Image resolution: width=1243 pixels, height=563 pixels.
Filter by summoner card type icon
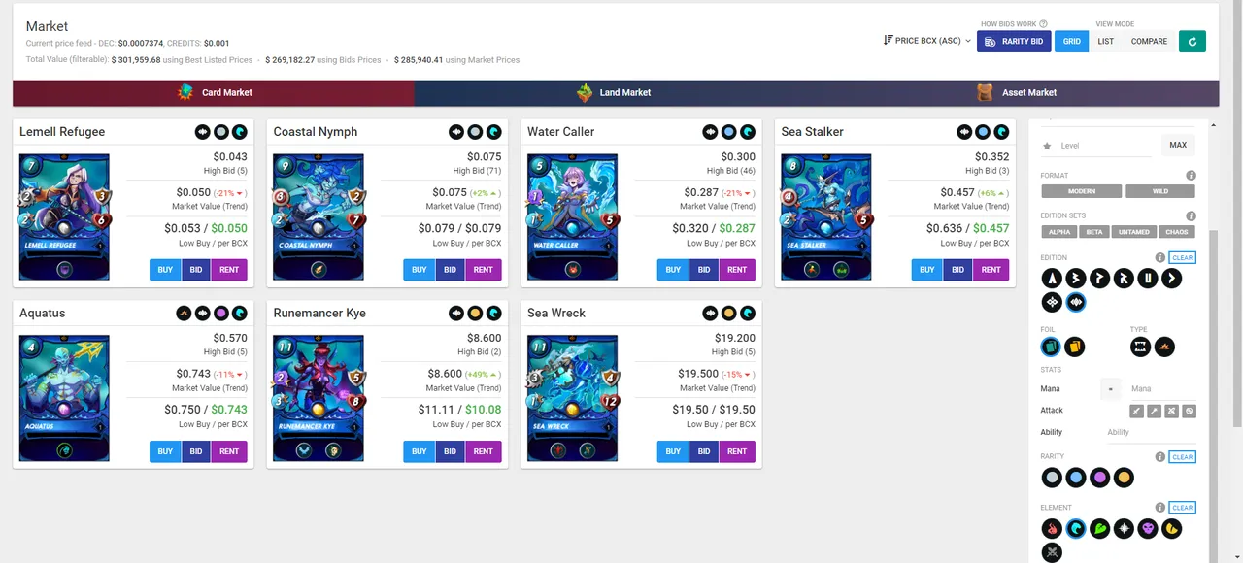pyautogui.click(x=1165, y=347)
